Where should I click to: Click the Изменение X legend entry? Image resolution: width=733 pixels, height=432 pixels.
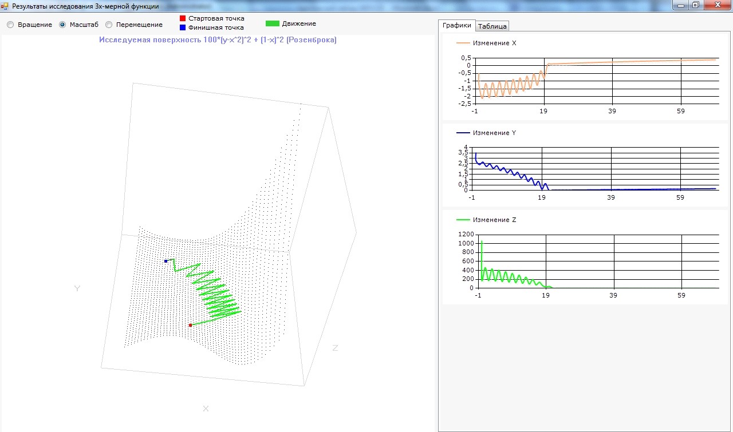pos(486,43)
